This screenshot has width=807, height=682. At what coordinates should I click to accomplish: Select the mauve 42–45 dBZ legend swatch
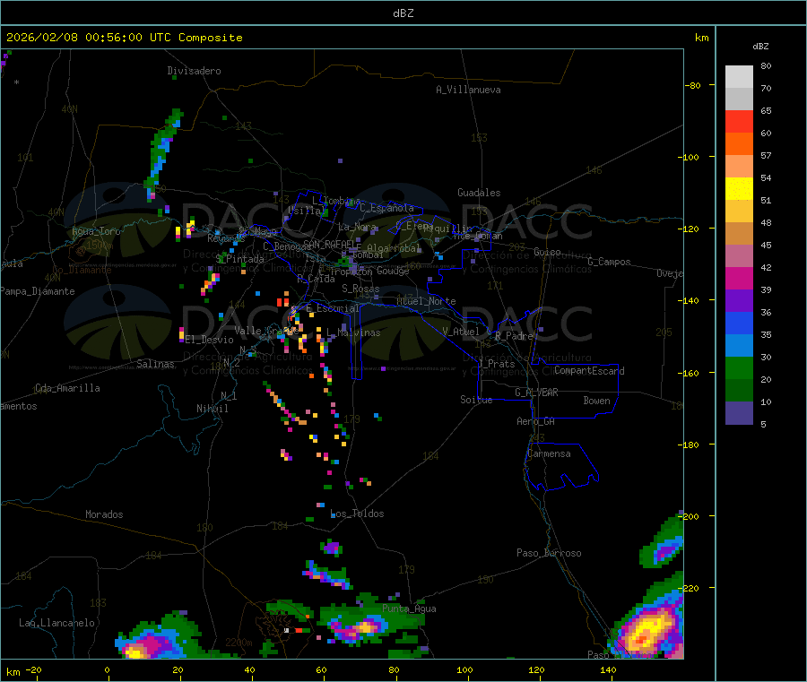click(x=739, y=255)
